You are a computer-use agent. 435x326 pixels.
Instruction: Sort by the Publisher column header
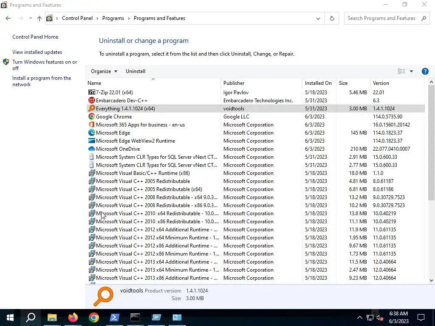pyautogui.click(x=262, y=83)
